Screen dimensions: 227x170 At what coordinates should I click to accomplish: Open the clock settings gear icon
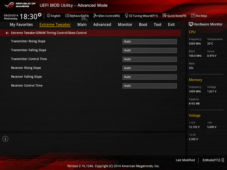click(x=39, y=15)
